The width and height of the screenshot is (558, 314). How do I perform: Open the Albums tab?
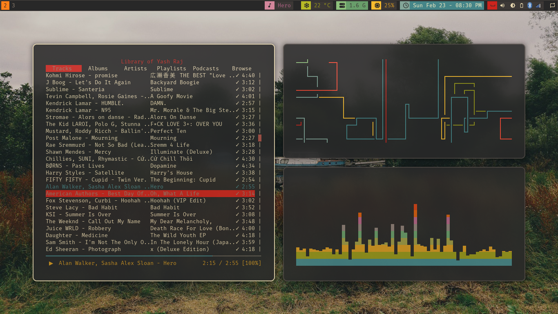(x=98, y=68)
